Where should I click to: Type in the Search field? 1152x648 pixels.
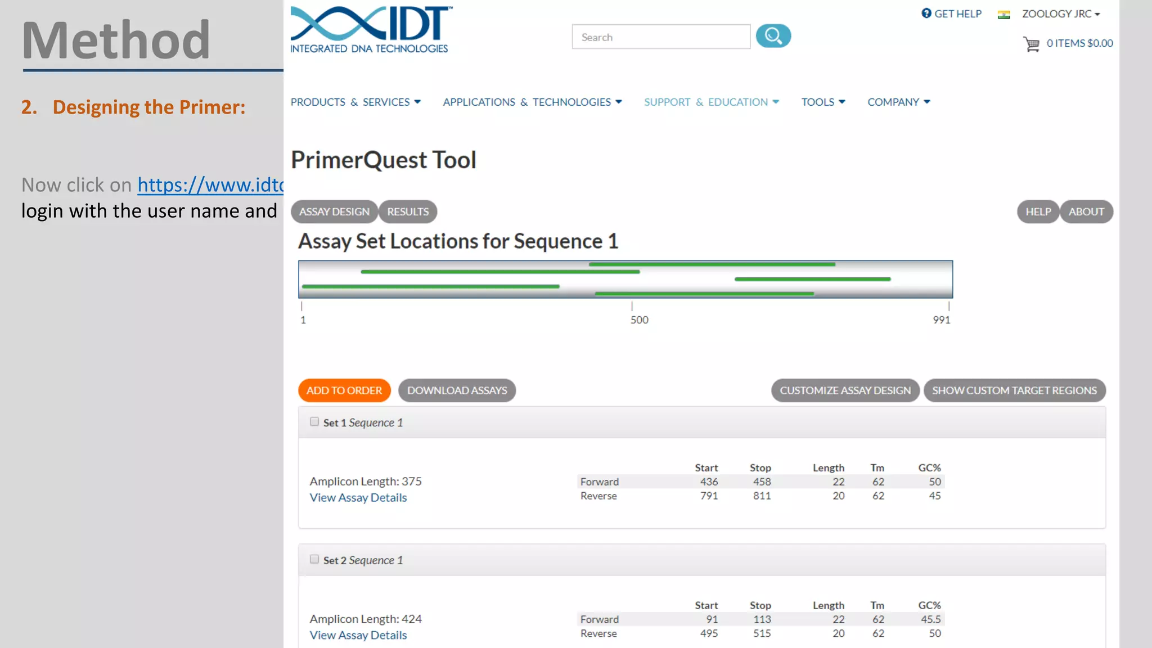click(x=661, y=37)
